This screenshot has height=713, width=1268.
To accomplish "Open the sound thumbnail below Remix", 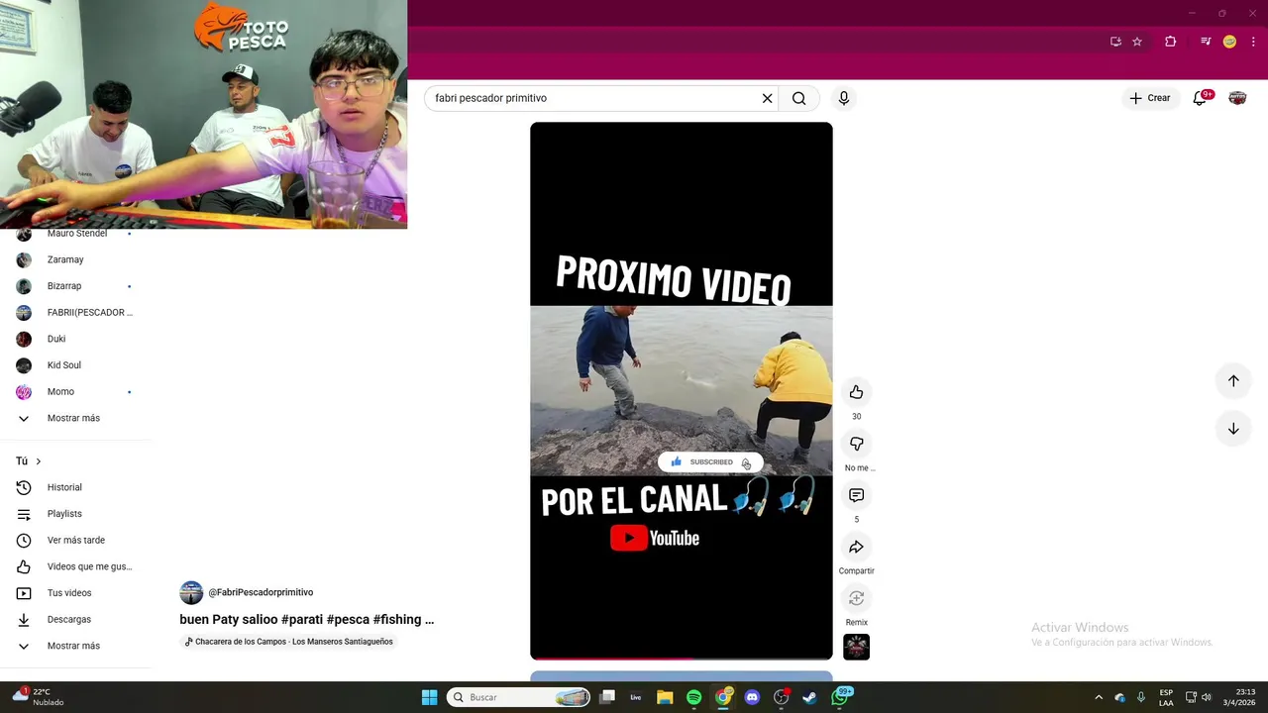I will coord(856,647).
